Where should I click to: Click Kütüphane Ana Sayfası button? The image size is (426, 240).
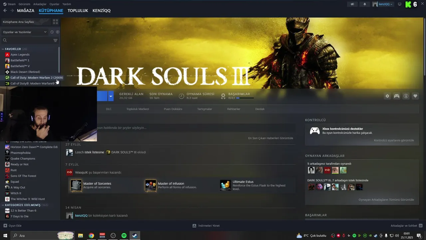click(26, 22)
